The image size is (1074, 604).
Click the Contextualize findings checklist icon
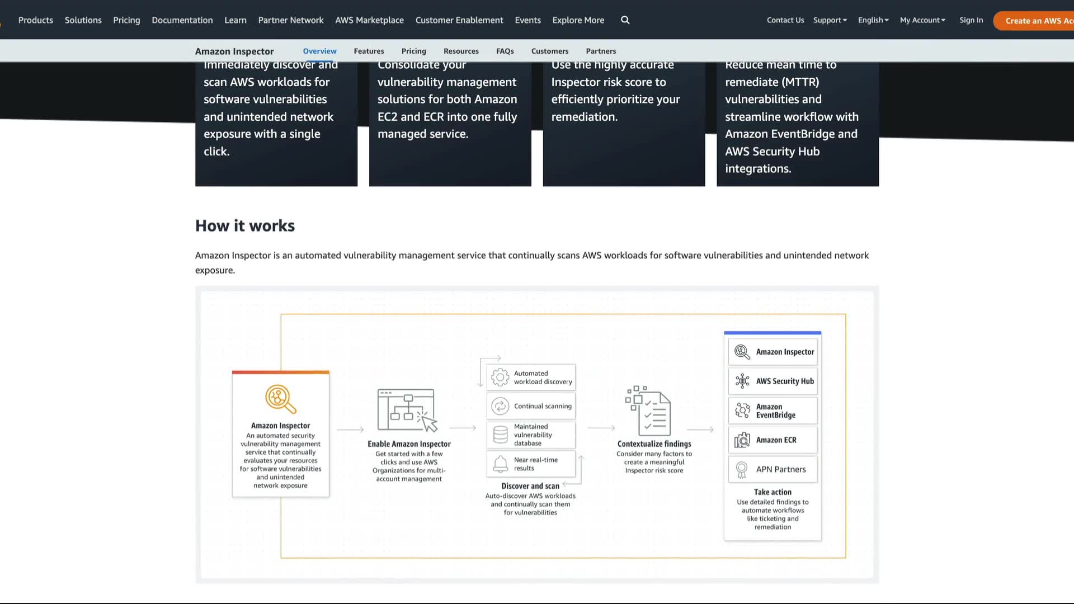pyautogui.click(x=649, y=410)
